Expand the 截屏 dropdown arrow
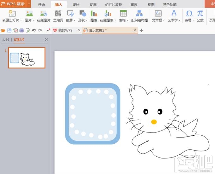Screen dimensions: 215x174 74,20
